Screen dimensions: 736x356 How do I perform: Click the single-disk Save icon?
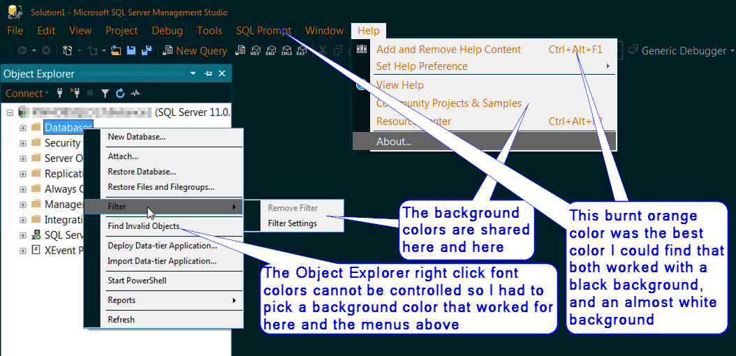131,51
